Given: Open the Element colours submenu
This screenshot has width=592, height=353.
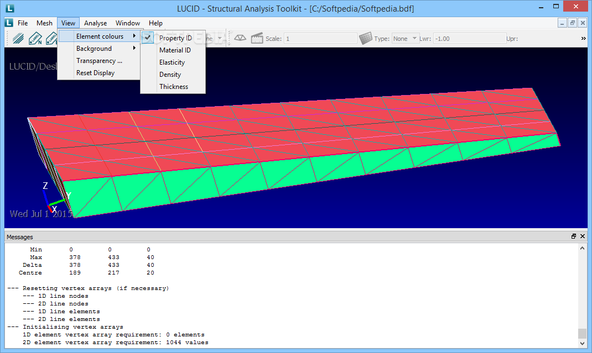Looking at the screenshot, I should 99,36.
